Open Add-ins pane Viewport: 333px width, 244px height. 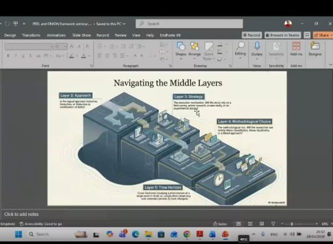296,50
